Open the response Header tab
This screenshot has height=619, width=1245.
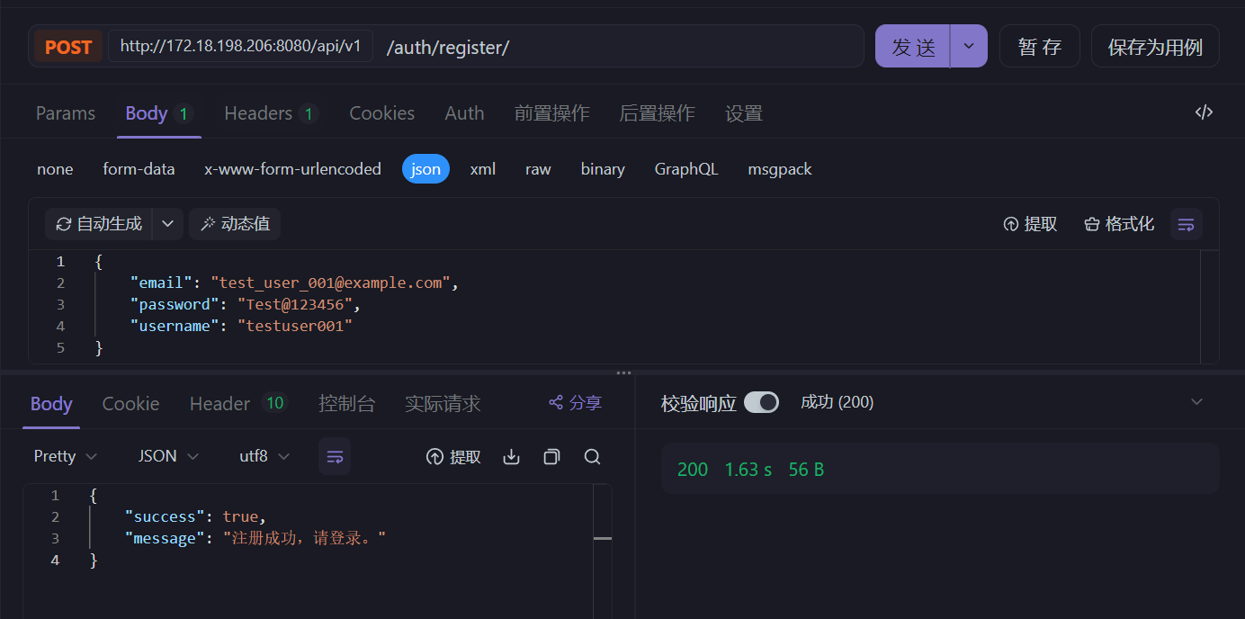237,404
